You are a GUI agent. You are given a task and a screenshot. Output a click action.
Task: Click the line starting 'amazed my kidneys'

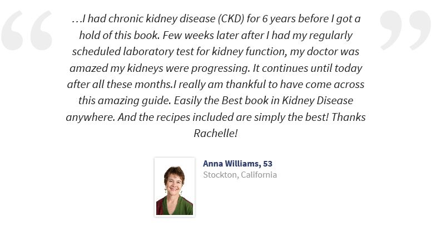click(x=216, y=68)
